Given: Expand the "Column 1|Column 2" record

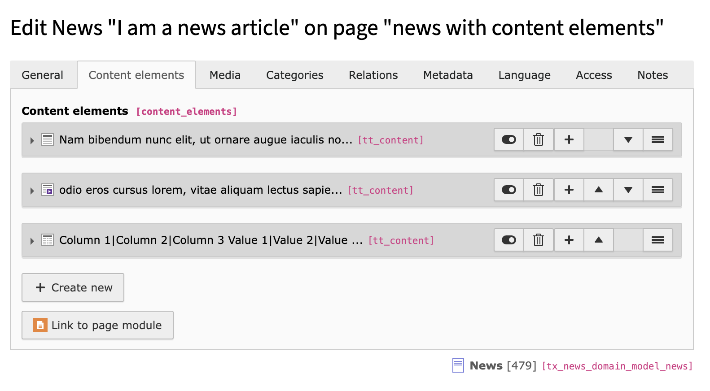Looking at the screenshot, I should pos(32,241).
